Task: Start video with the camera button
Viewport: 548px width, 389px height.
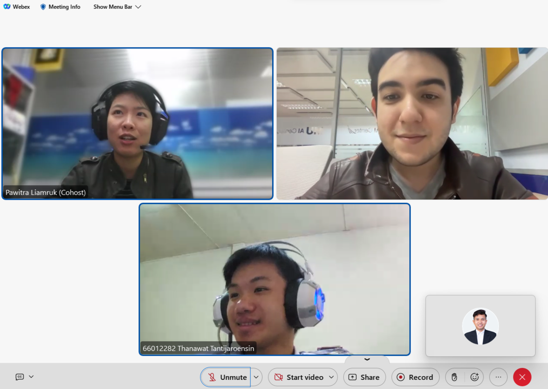Action: click(x=298, y=377)
